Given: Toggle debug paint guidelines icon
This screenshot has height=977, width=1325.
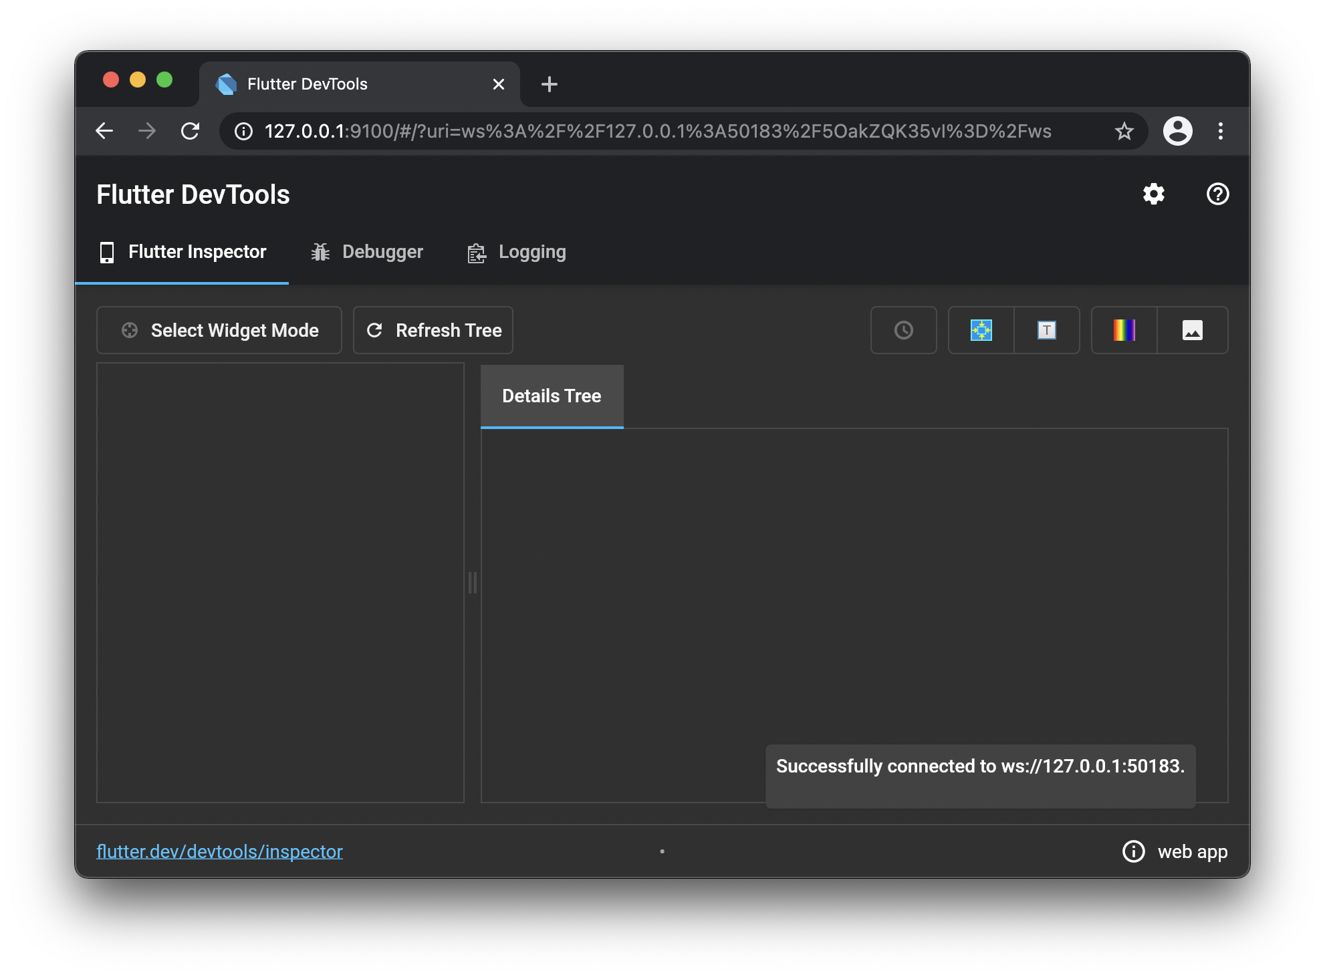Looking at the screenshot, I should 981,330.
